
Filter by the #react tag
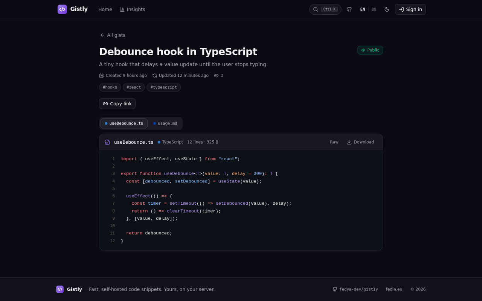click(134, 87)
